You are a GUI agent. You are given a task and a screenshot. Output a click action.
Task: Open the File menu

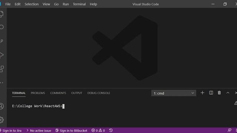click(x=8, y=4)
